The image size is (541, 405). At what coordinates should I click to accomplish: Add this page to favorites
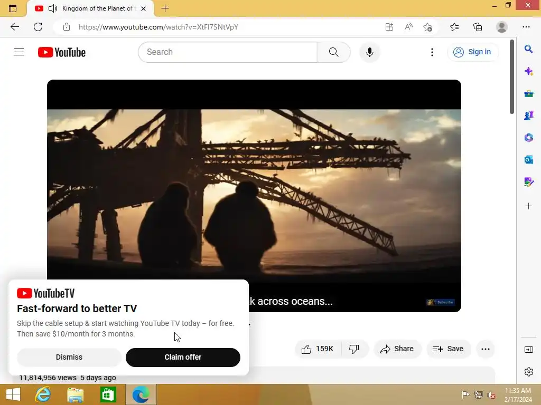(x=427, y=27)
